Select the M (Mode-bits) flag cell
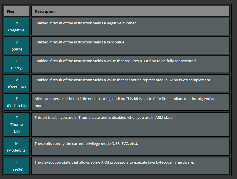237x179 pixels. (17, 147)
